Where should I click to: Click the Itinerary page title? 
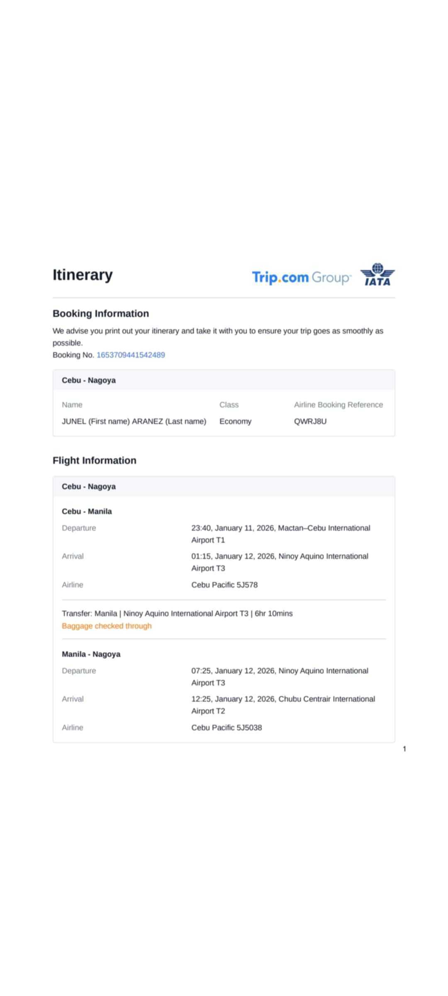tap(83, 275)
